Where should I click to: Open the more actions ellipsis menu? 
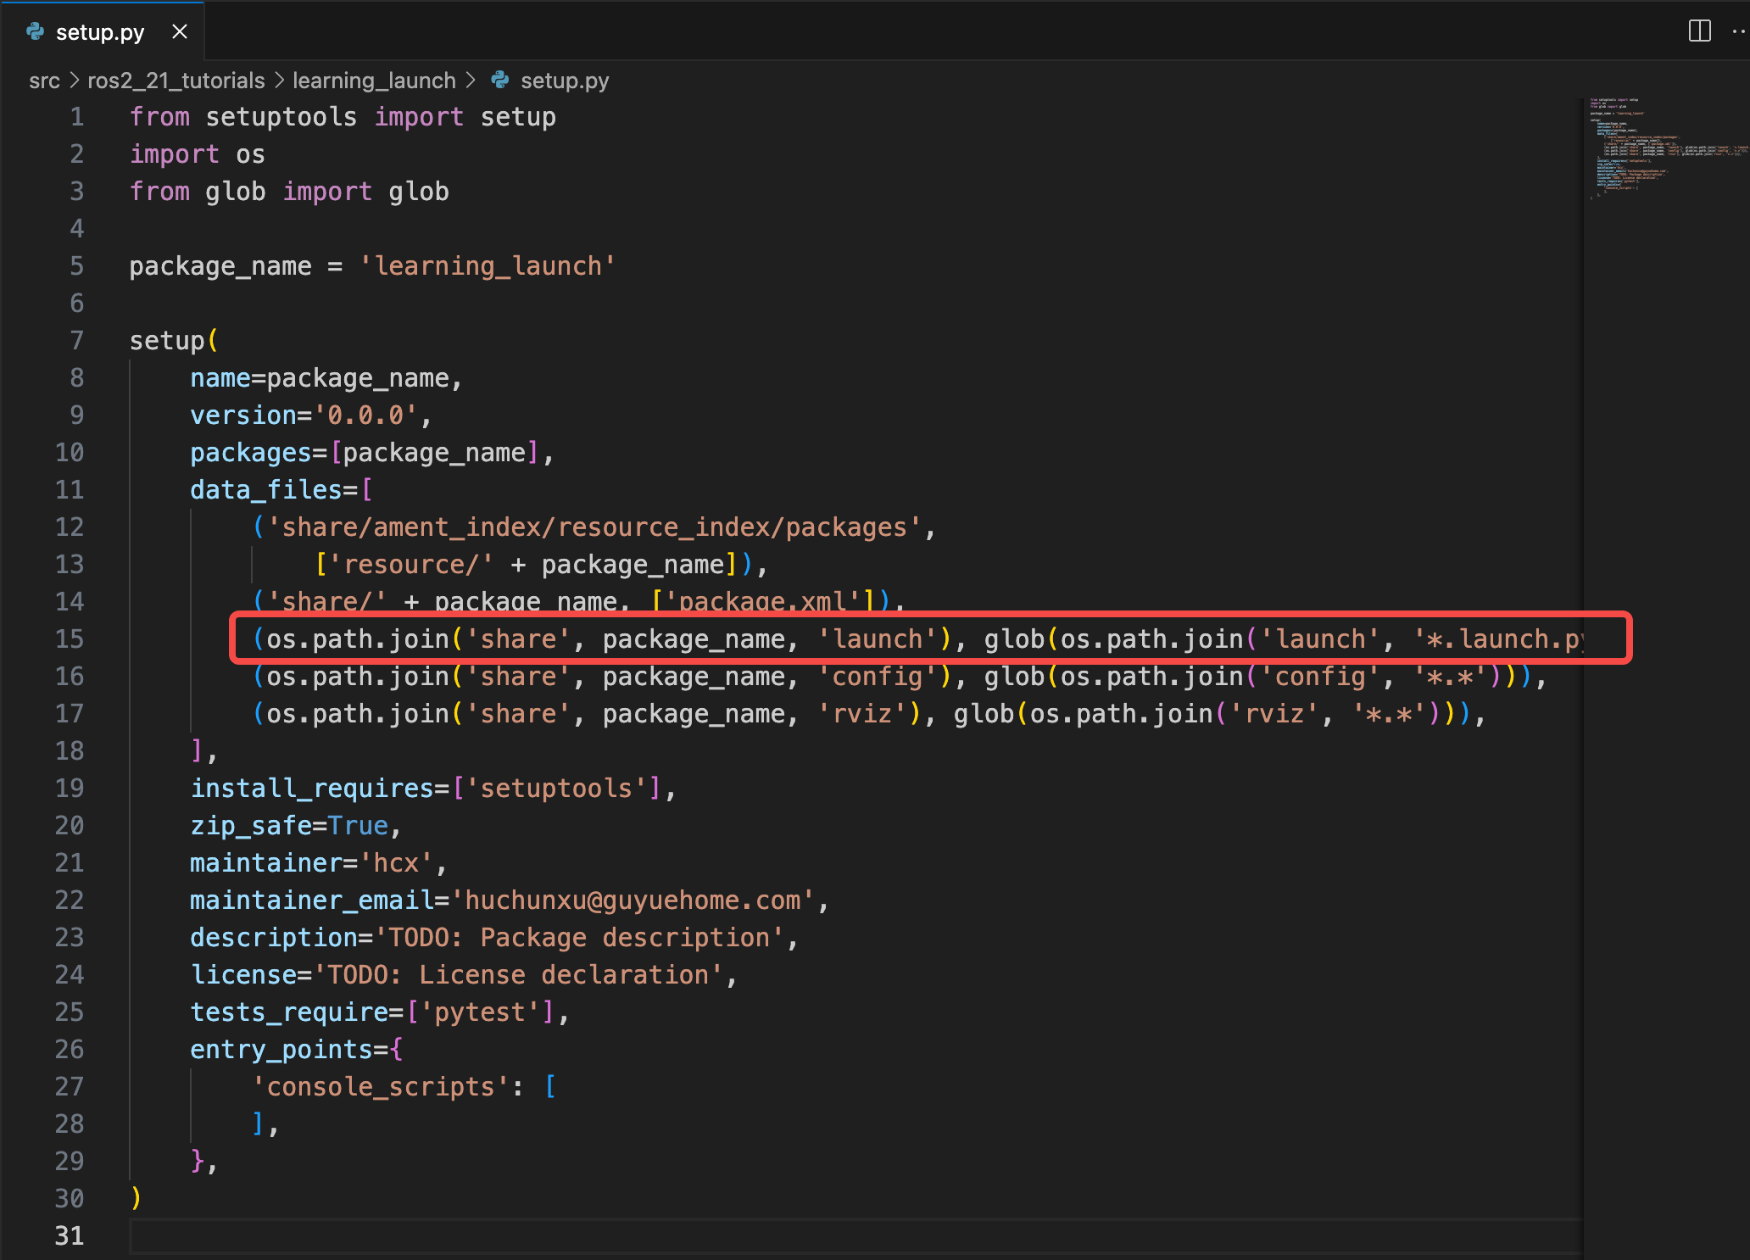point(1739,31)
